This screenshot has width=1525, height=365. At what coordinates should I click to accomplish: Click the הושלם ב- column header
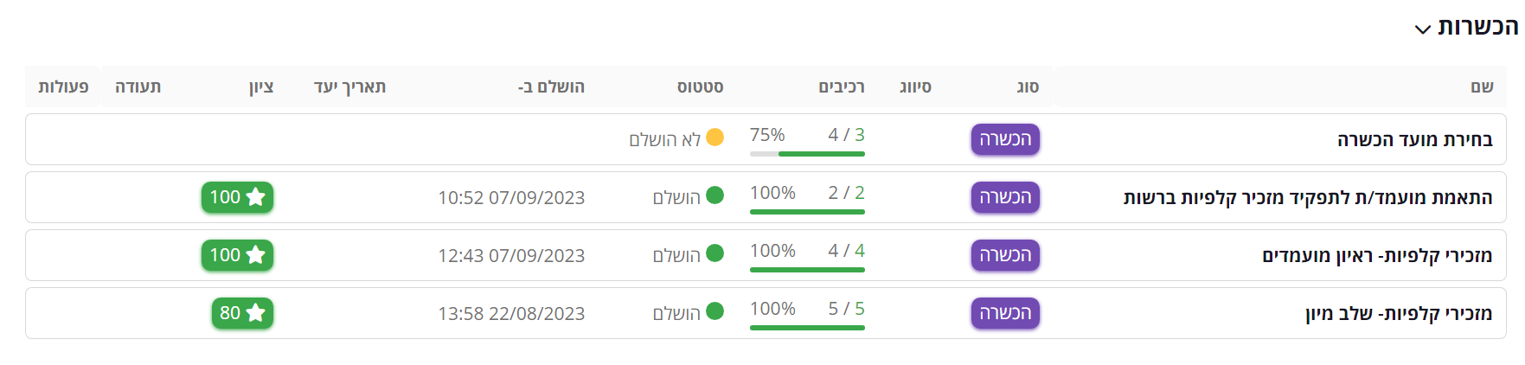(x=551, y=87)
